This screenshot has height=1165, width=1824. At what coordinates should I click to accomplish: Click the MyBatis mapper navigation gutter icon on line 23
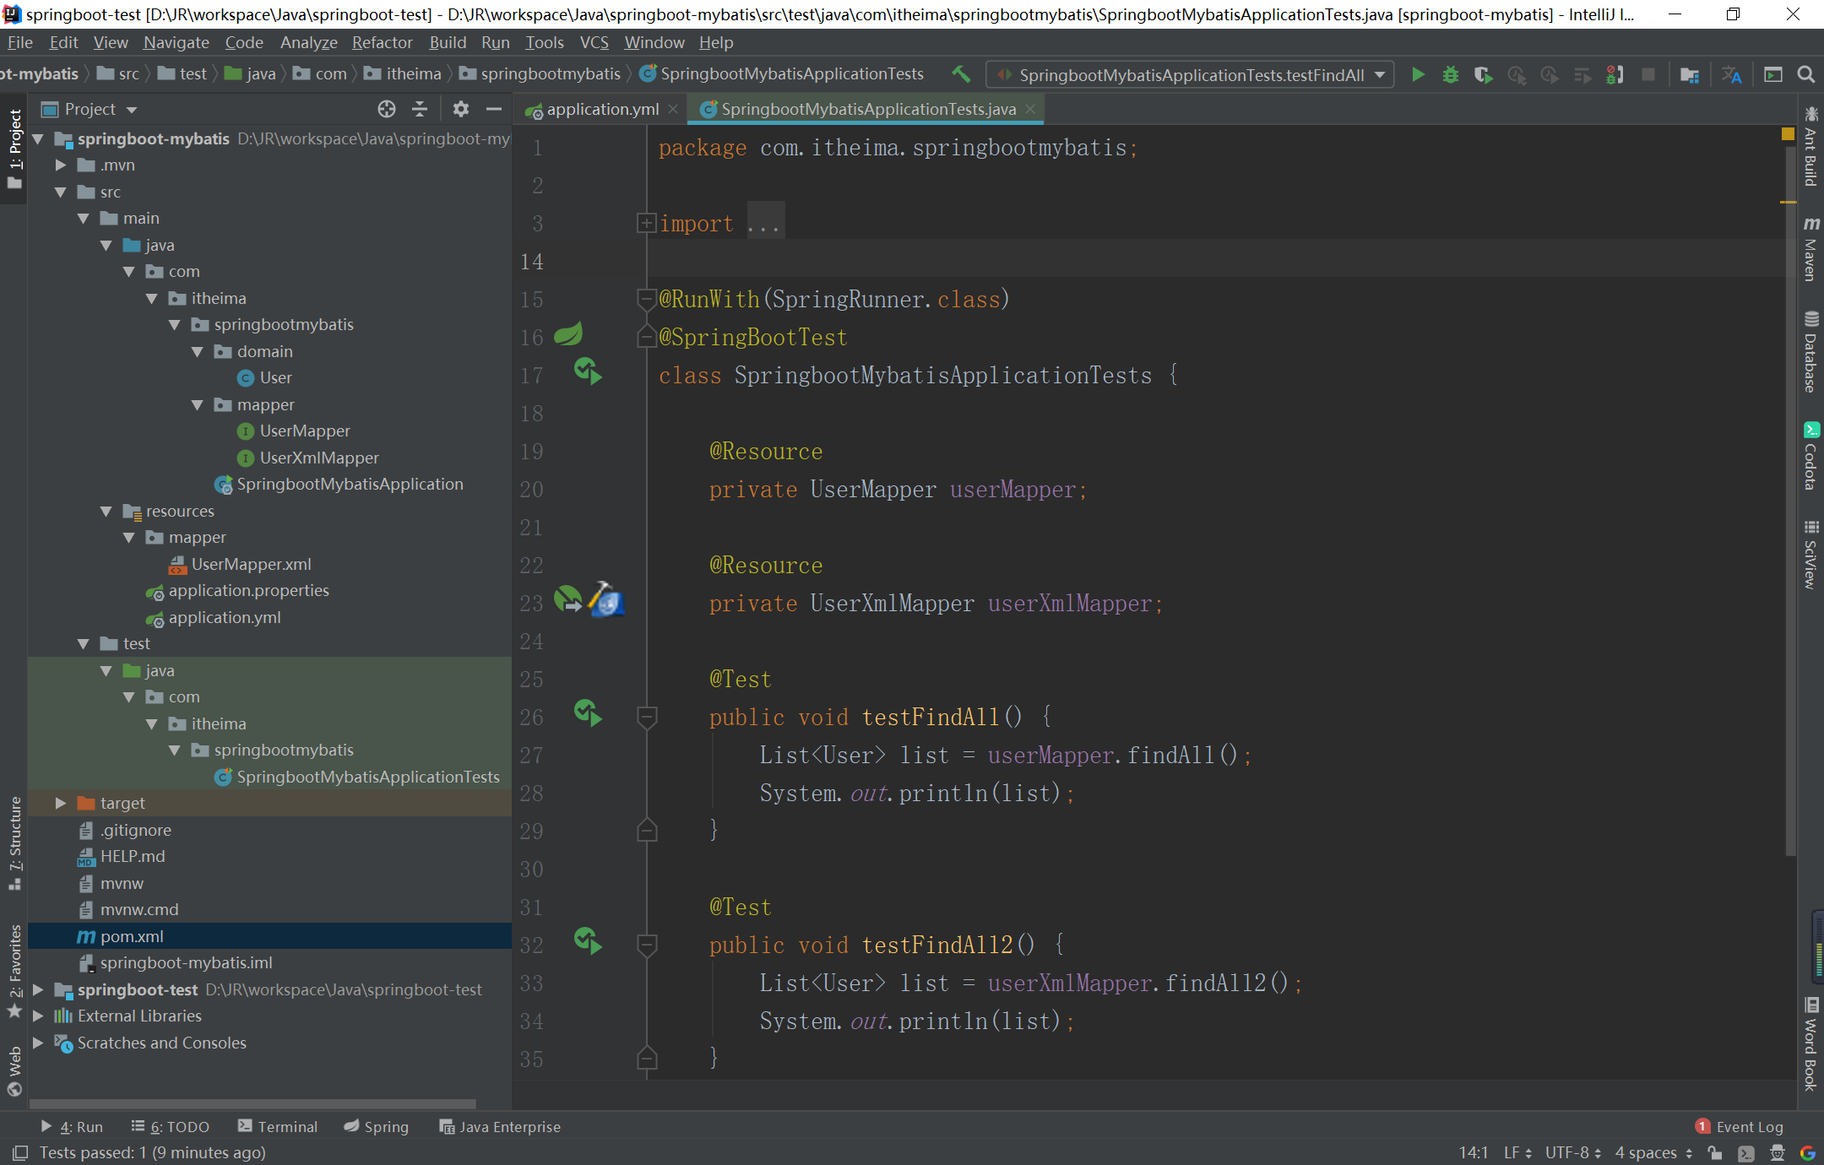(606, 599)
